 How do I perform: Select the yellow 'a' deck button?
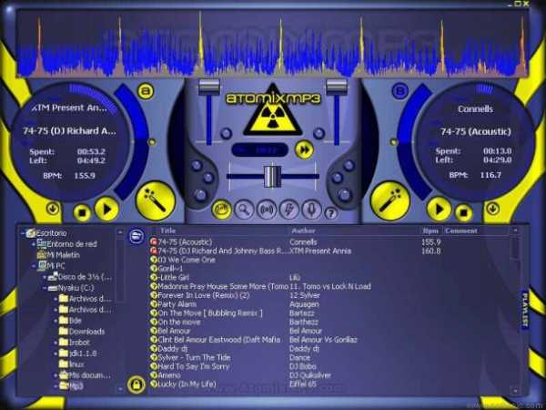146,91
